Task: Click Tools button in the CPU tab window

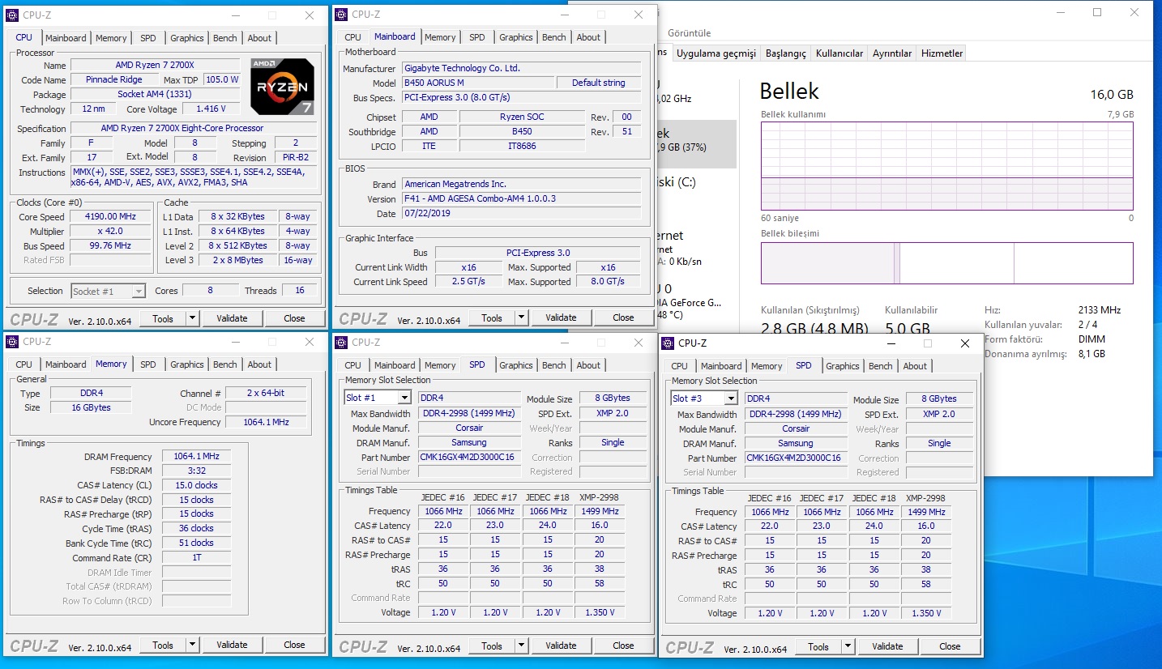Action: (x=163, y=318)
